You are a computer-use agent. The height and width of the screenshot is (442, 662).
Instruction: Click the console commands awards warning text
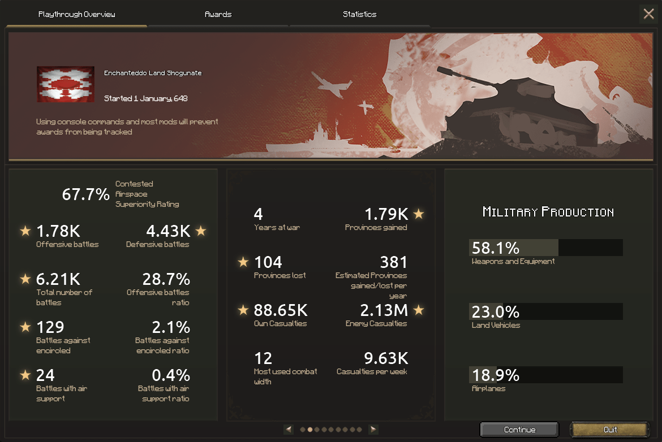[x=127, y=127]
